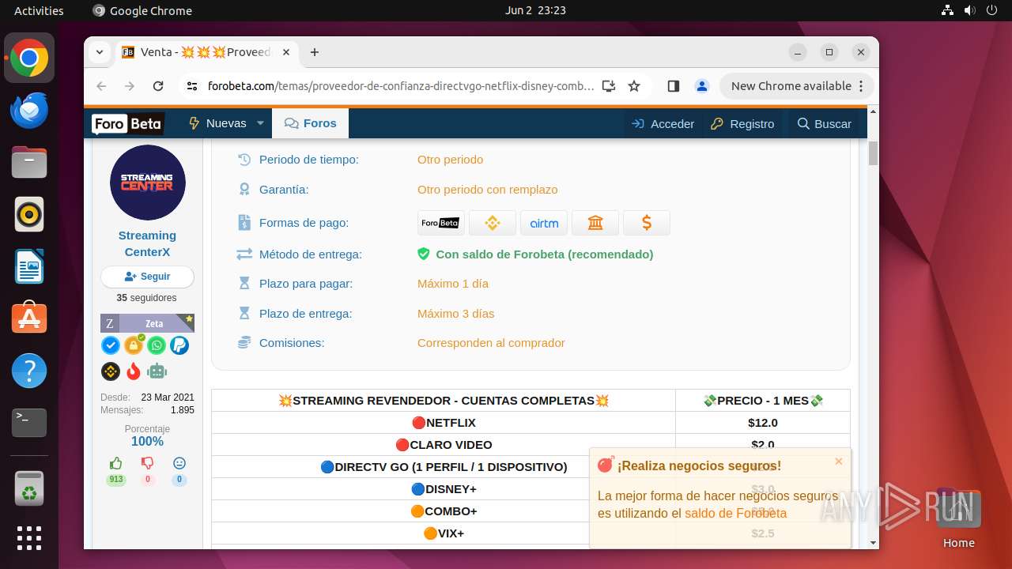This screenshot has width=1012, height=569.
Task: Open the saldo de Forobeta link
Action: 735,513
